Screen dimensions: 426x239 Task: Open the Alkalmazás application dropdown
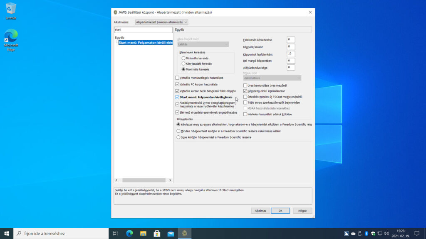161,22
